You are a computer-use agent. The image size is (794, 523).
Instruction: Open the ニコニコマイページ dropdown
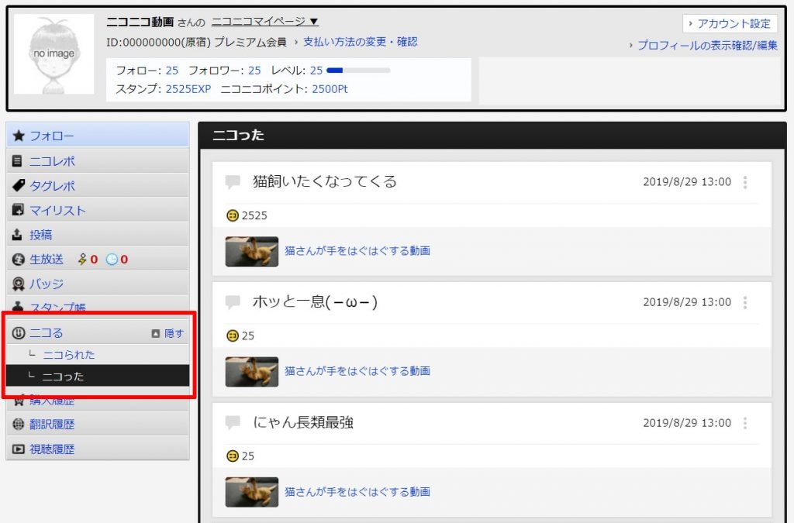click(264, 22)
